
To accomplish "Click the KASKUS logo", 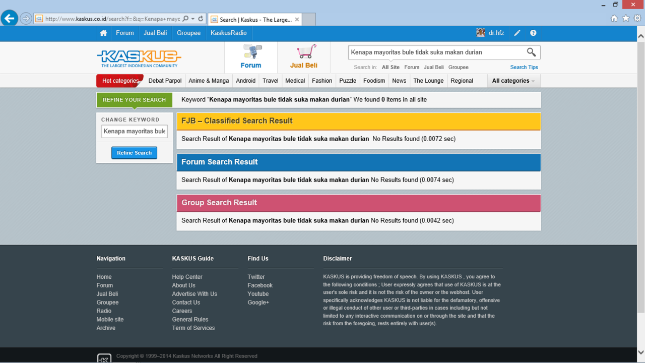I will [x=139, y=58].
